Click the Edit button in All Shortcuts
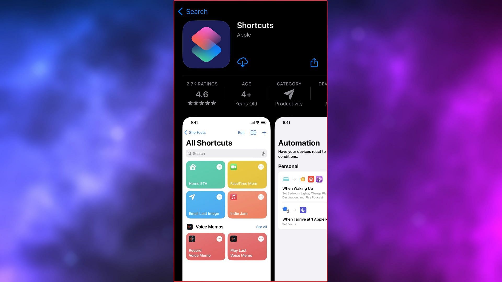The width and height of the screenshot is (502, 282). (x=241, y=132)
